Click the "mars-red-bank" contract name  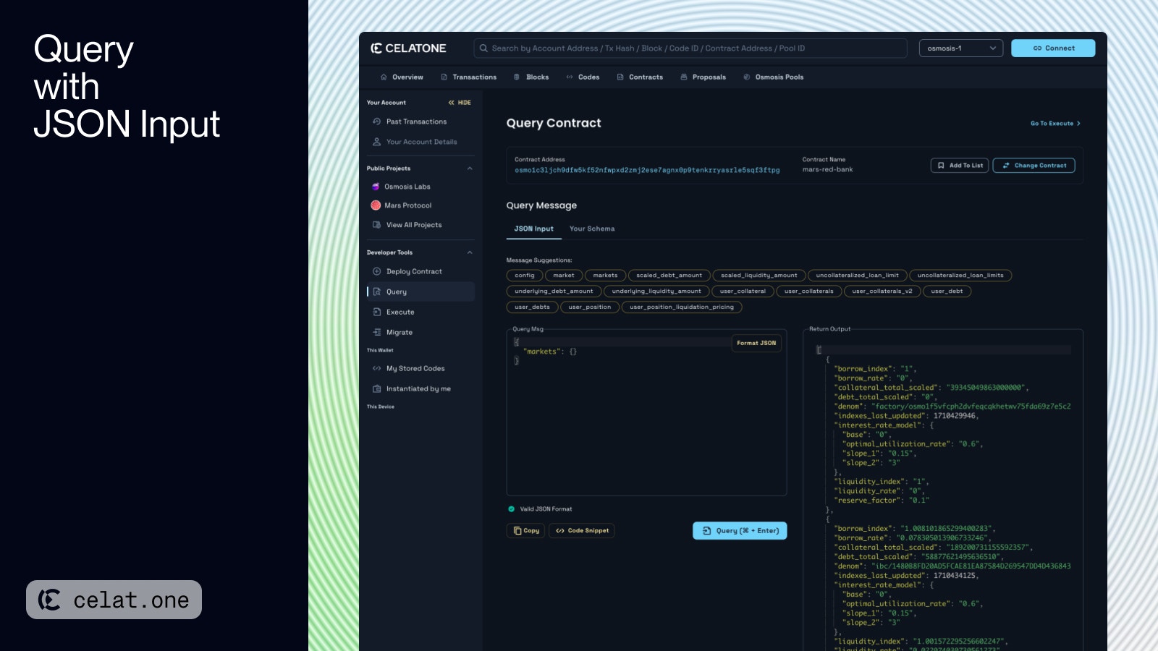827,170
